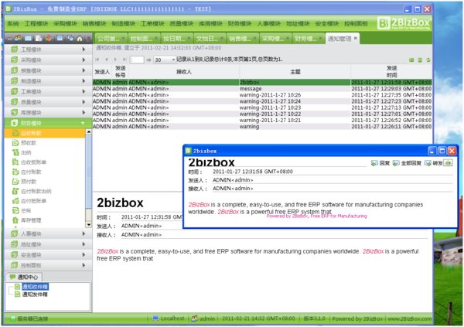Click the cascading windows icon in sidebar toolbar
The width and height of the screenshot is (464, 327).
tap(70, 39)
